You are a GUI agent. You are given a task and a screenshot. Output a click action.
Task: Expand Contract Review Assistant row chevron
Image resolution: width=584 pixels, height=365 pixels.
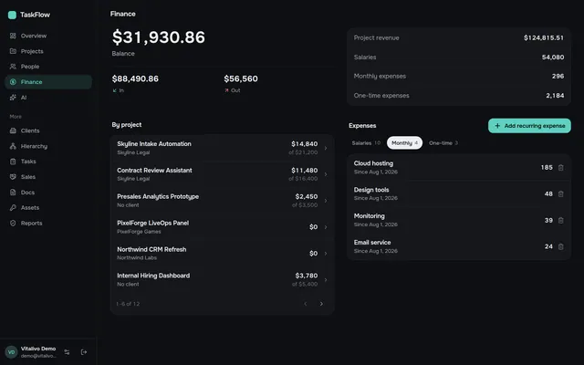pyautogui.click(x=326, y=174)
